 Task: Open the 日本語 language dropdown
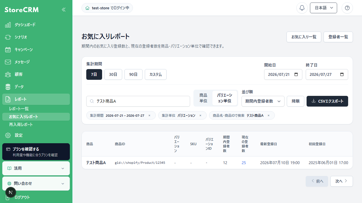pos(324,8)
